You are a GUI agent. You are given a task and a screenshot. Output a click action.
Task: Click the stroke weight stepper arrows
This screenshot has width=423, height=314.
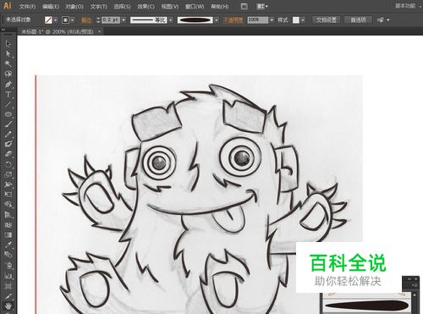tap(98, 20)
